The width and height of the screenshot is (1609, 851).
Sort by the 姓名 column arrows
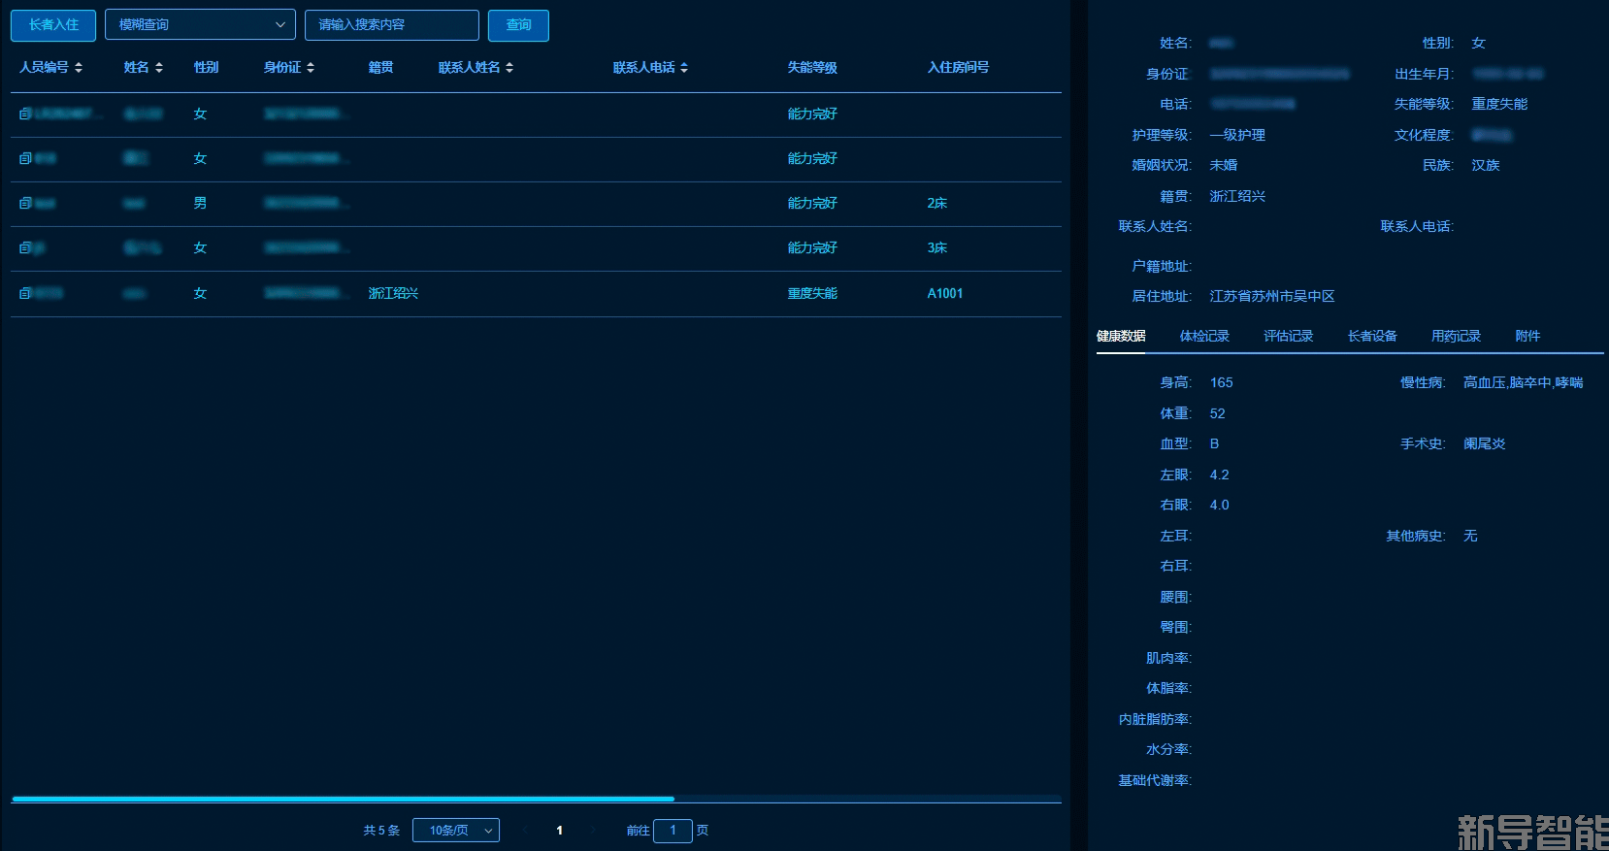159,68
